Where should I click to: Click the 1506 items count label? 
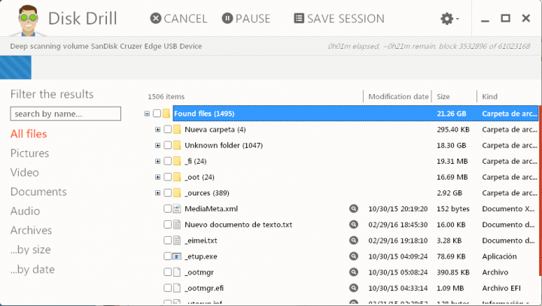(x=166, y=97)
